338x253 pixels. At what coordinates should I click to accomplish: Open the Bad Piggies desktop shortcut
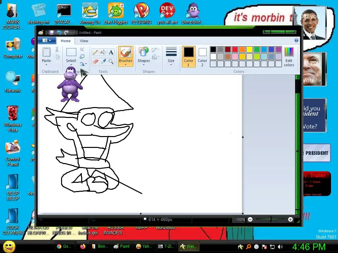[116, 14]
